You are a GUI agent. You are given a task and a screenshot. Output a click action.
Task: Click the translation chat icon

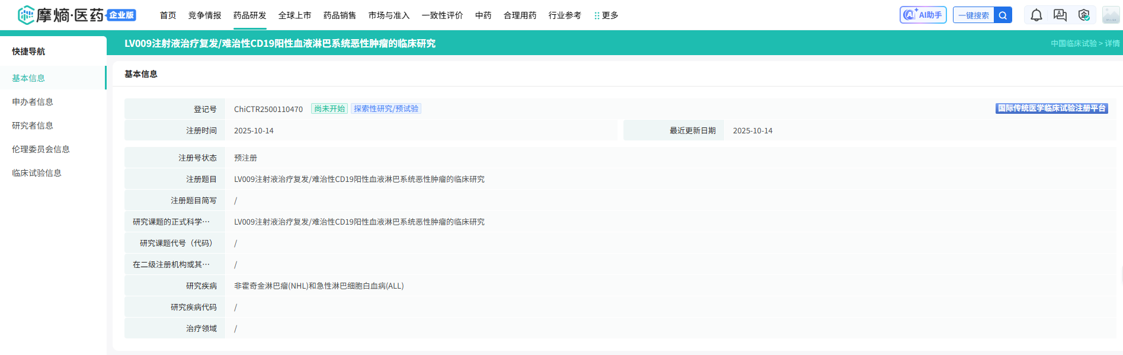1060,15
